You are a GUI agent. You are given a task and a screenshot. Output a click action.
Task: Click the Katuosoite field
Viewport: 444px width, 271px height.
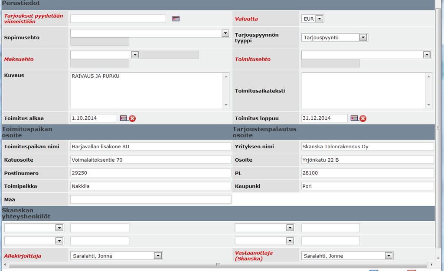[150, 160]
